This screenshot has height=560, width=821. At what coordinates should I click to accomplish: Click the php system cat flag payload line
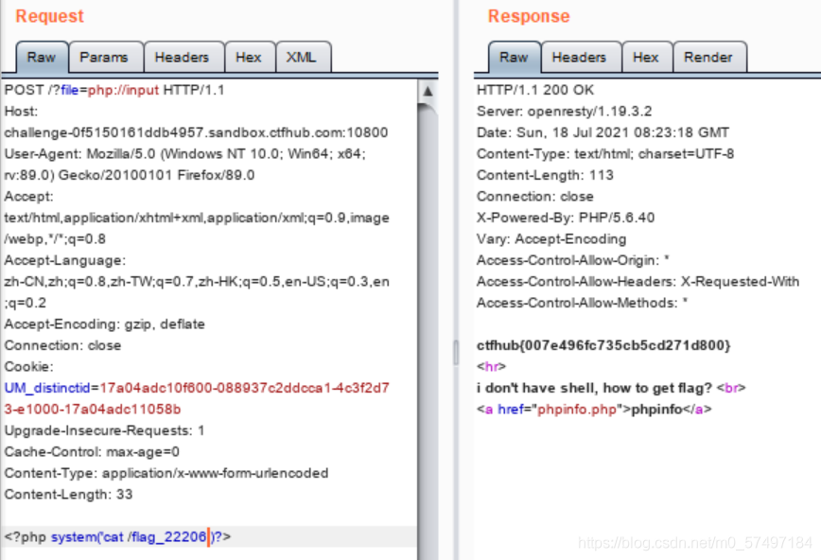click(x=117, y=537)
